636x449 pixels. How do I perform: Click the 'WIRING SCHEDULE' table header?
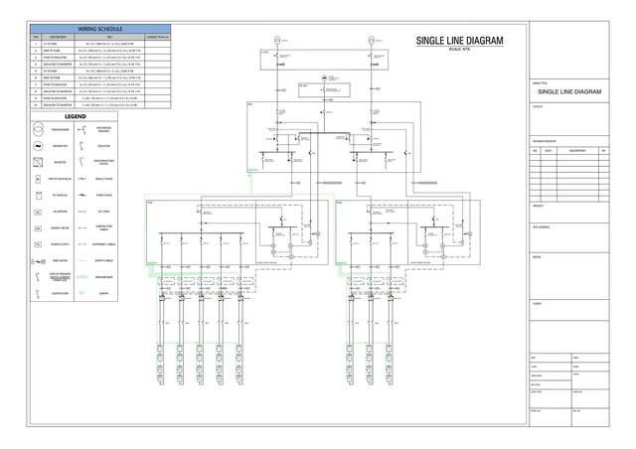tap(100, 29)
